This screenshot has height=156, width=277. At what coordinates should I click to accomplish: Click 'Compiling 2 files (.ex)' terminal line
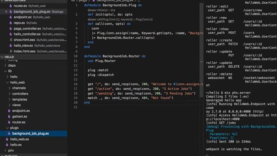[x=227, y=96]
